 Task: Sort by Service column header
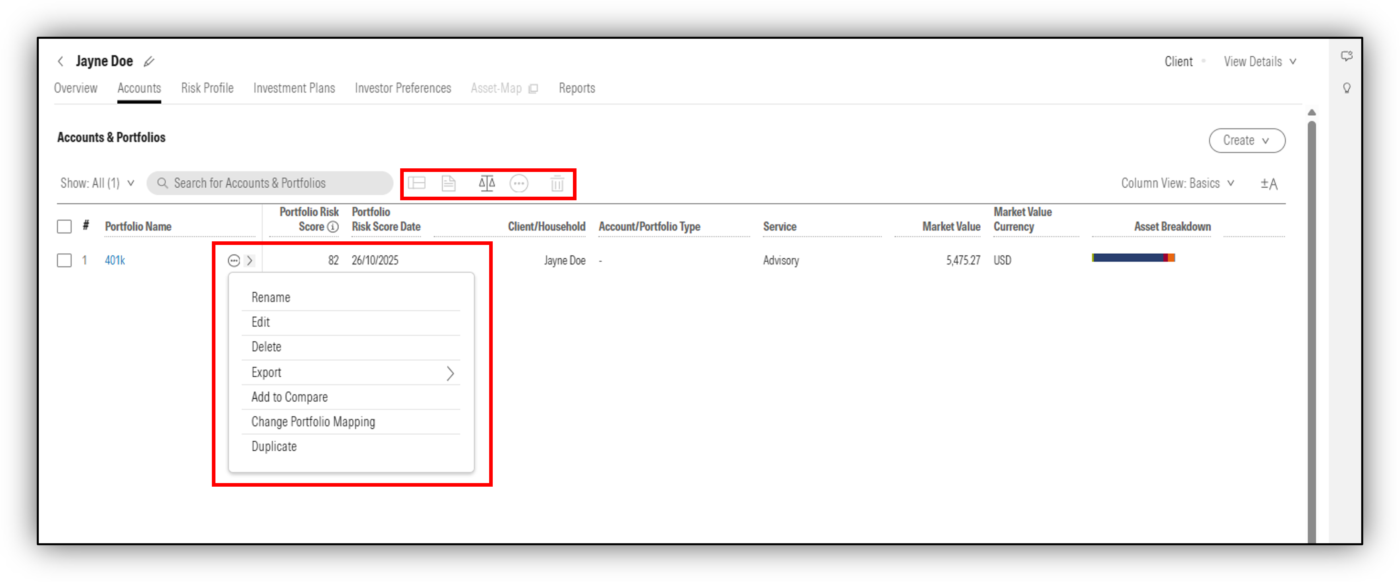(x=779, y=227)
